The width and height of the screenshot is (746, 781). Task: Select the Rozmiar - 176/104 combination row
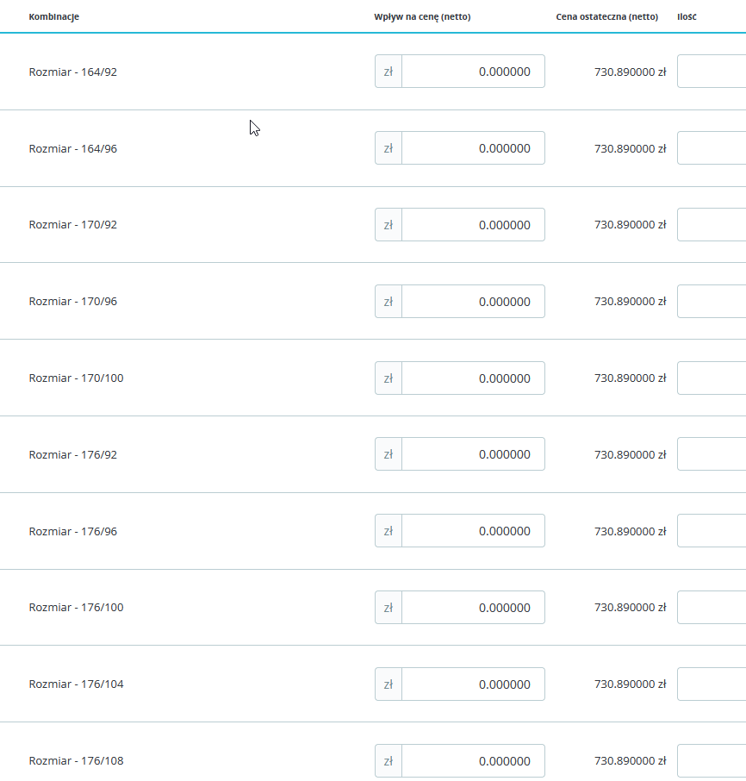point(76,684)
